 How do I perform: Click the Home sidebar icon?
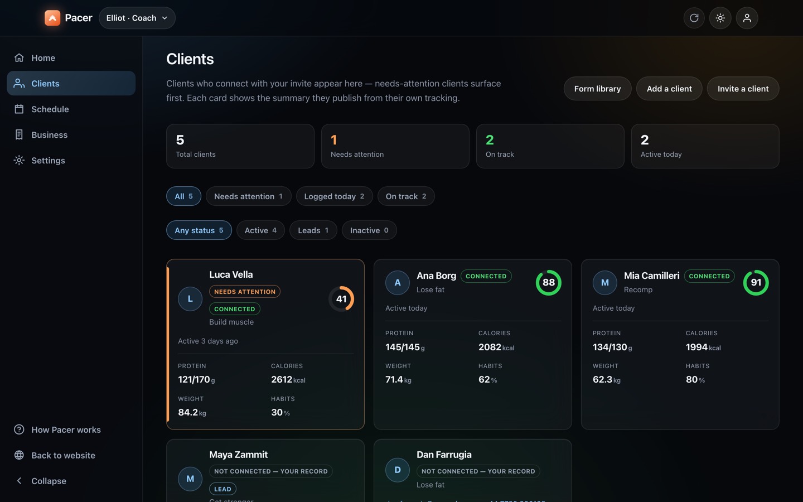pos(19,57)
